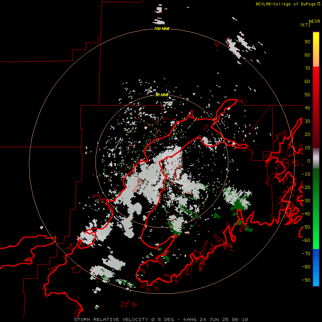Click the 70 value on velocity scale

coord(307,68)
